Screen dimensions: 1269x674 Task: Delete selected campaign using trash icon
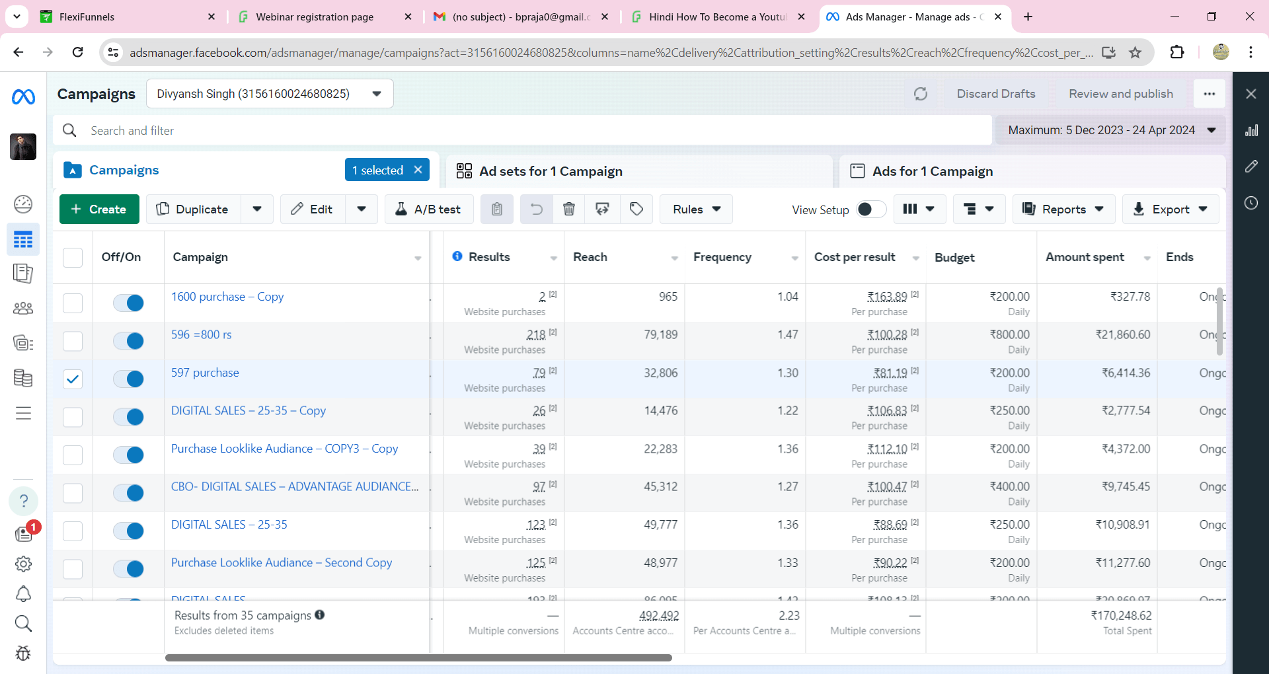(569, 209)
